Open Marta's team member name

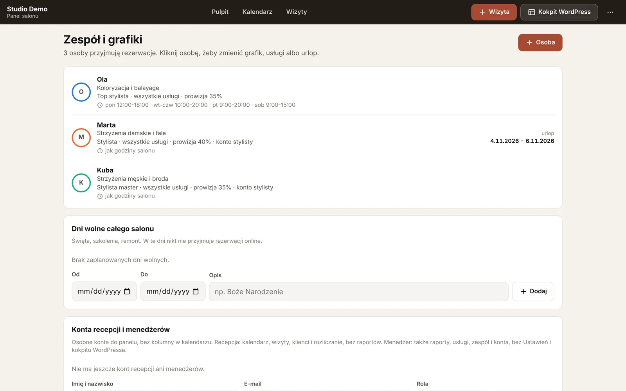106,125
